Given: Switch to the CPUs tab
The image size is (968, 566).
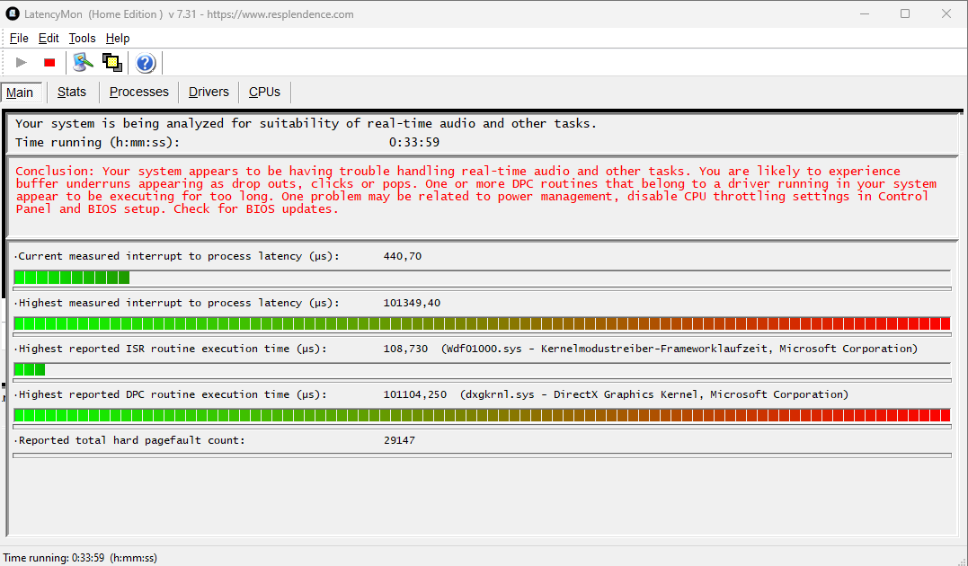Looking at the screenshot, I should click(264, 92).
